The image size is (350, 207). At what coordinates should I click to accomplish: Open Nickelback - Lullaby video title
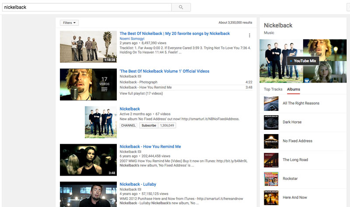pos(138,184)
